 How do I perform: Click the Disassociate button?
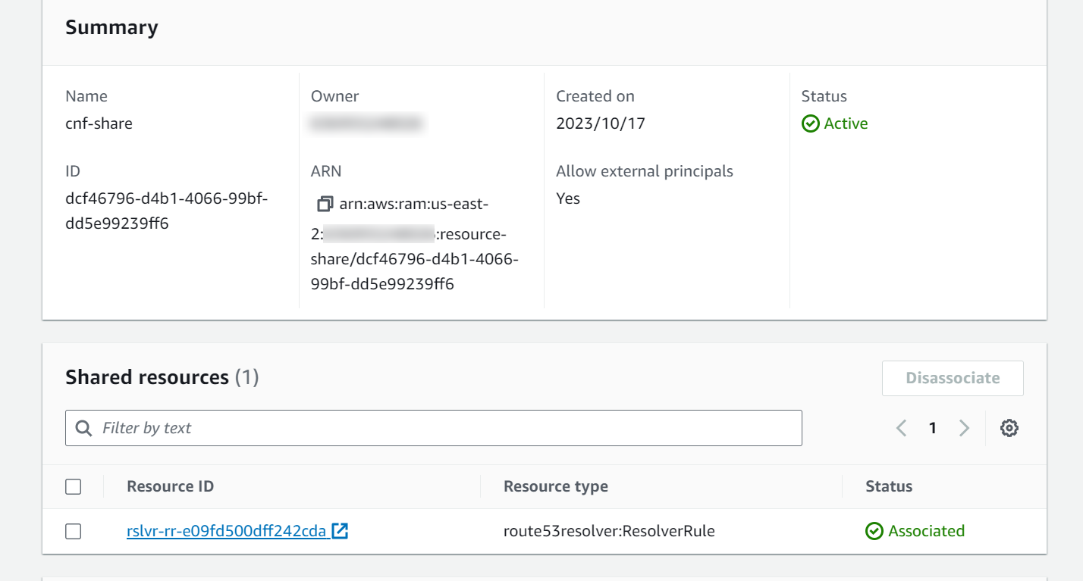tap(953, 378)
